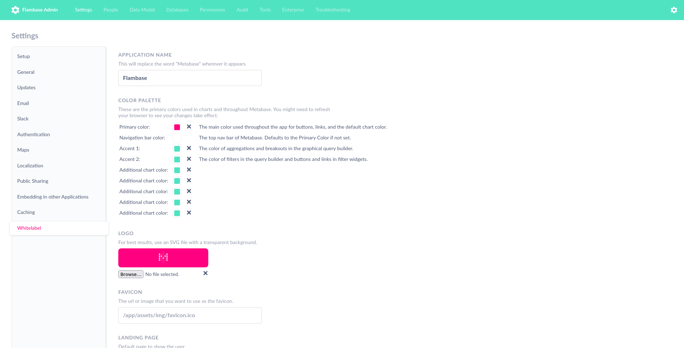This screenshot has height=348, width=684.
Task: Open the settings gear at top right
Action: (674, 10)
